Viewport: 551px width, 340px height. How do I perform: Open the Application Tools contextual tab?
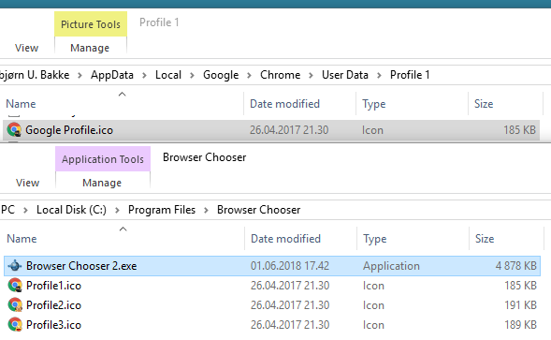103,159
